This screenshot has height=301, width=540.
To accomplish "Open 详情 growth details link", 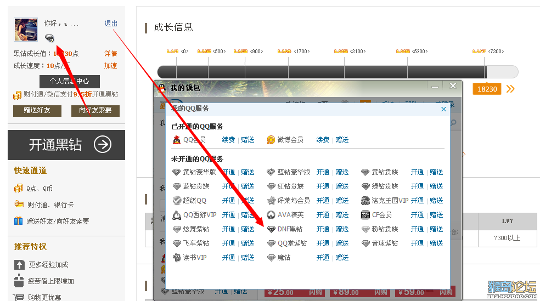I will pyautogui.click(x=110, y=53).
